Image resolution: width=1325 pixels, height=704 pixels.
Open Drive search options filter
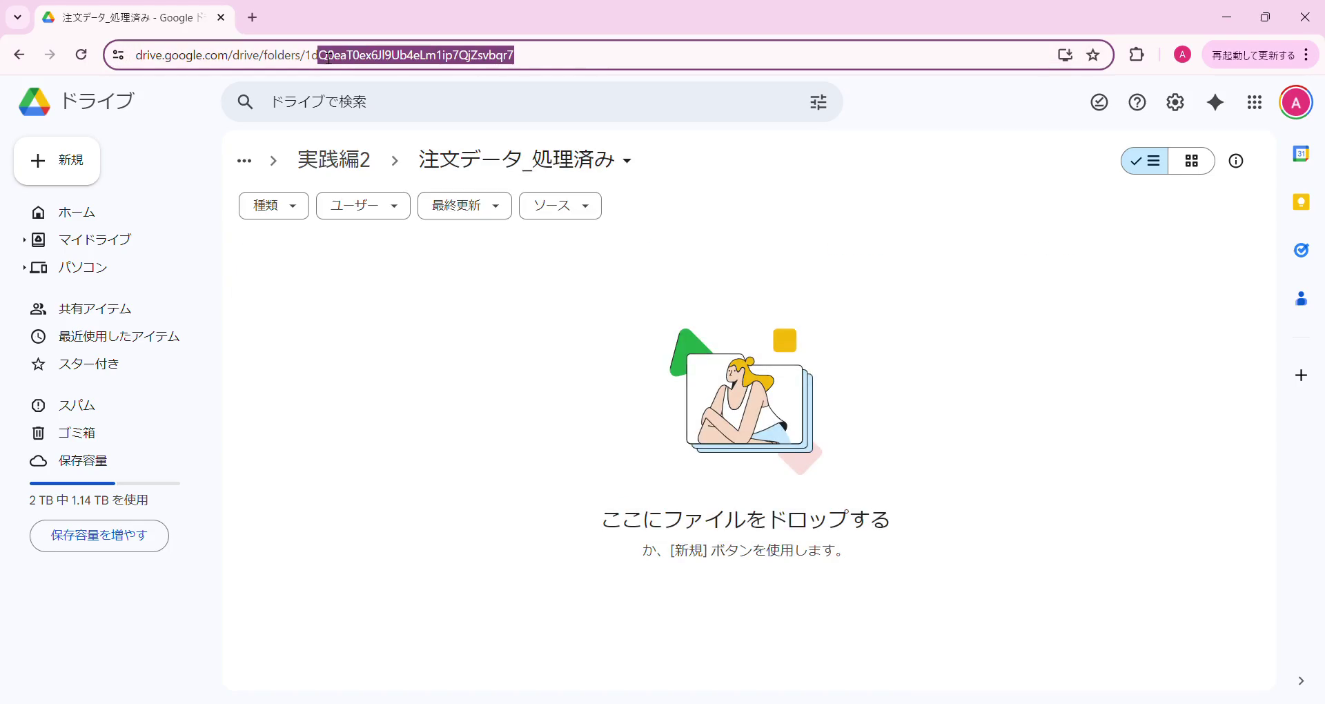tap(818, 101)
